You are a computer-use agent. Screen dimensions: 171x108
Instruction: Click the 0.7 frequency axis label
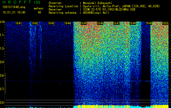2,89
